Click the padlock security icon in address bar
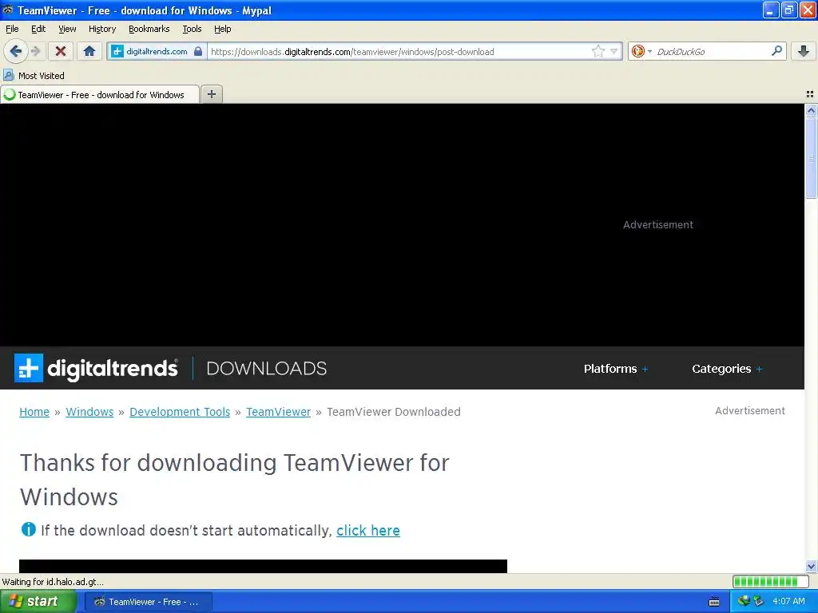This screenshot has width=818, height=613. click(x=198, y=51)
